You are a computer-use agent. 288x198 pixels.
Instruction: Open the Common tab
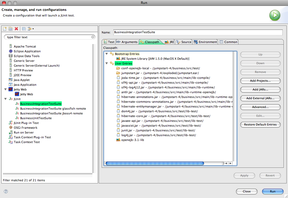228,42
